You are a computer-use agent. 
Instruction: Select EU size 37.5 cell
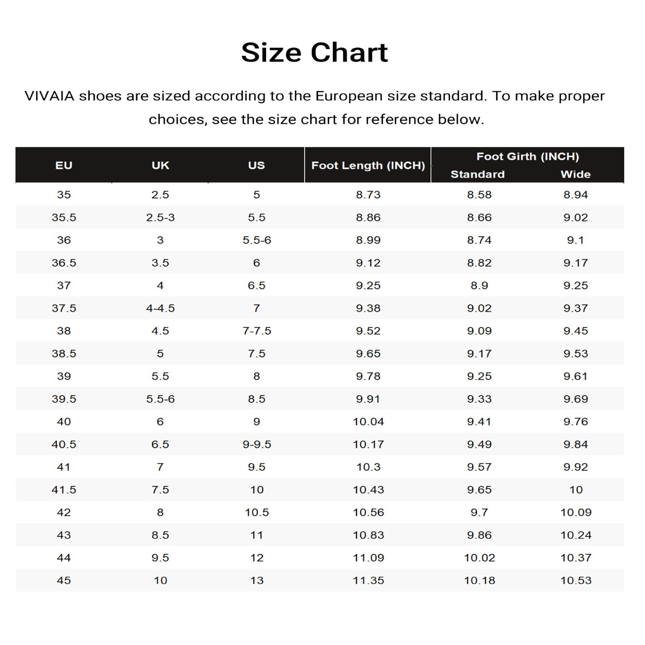[64, 308]
